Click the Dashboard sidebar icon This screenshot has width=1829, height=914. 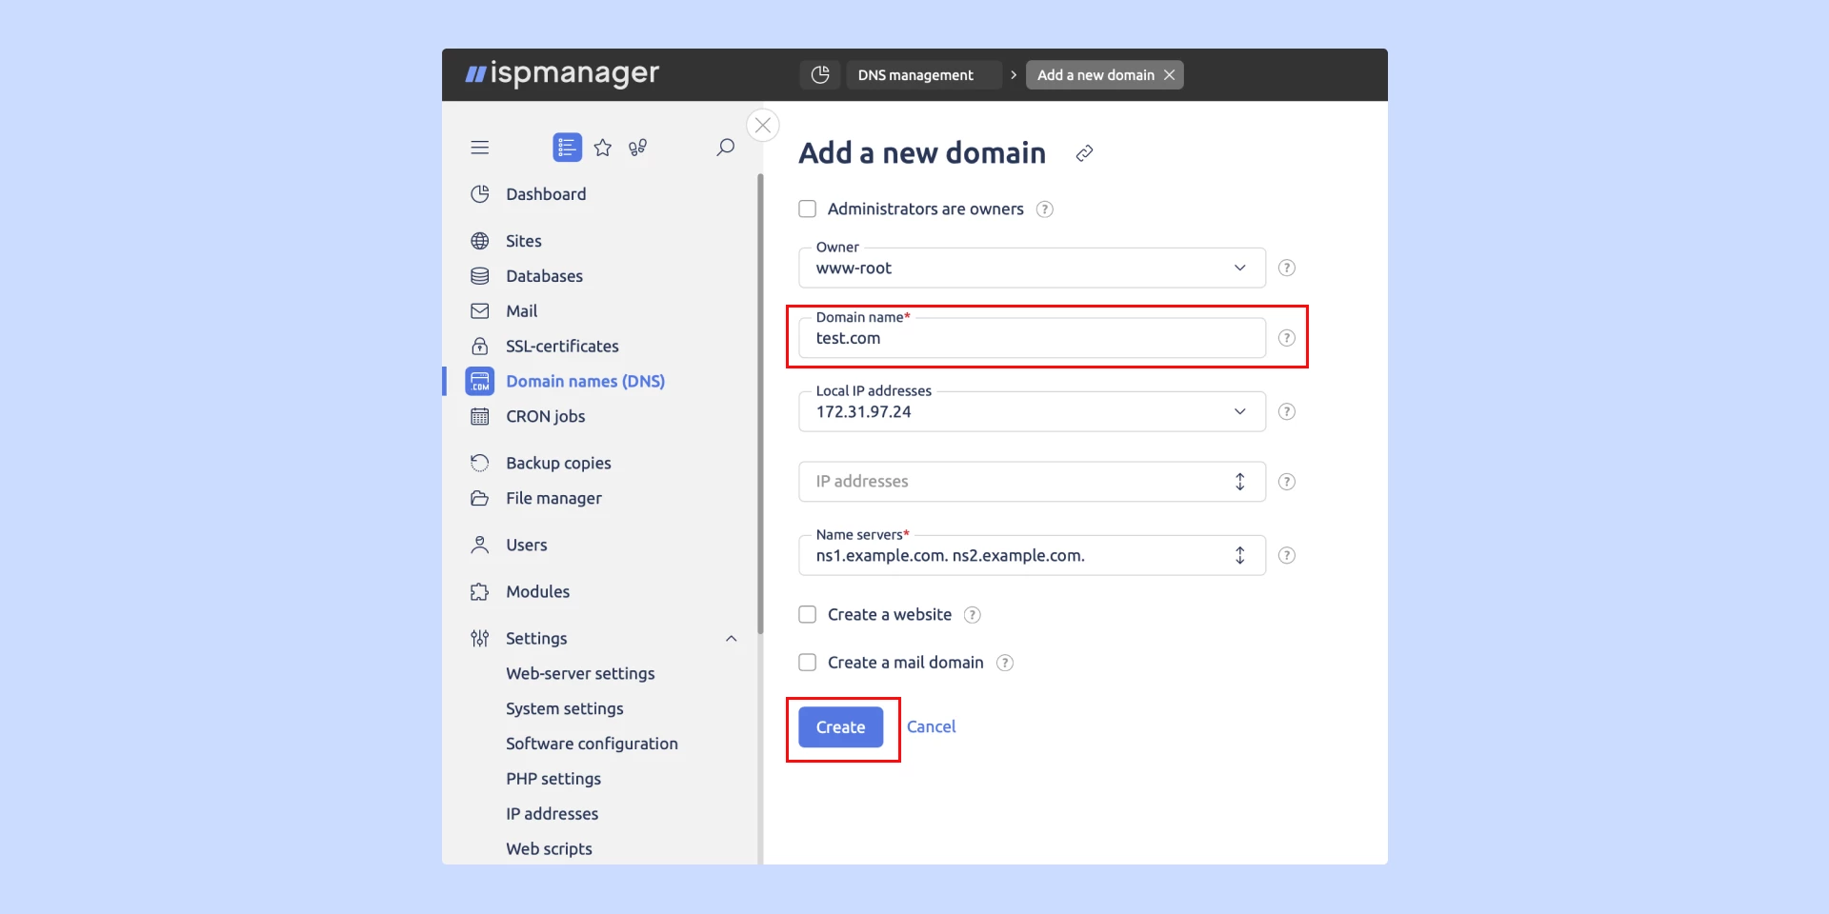(480, 194)
